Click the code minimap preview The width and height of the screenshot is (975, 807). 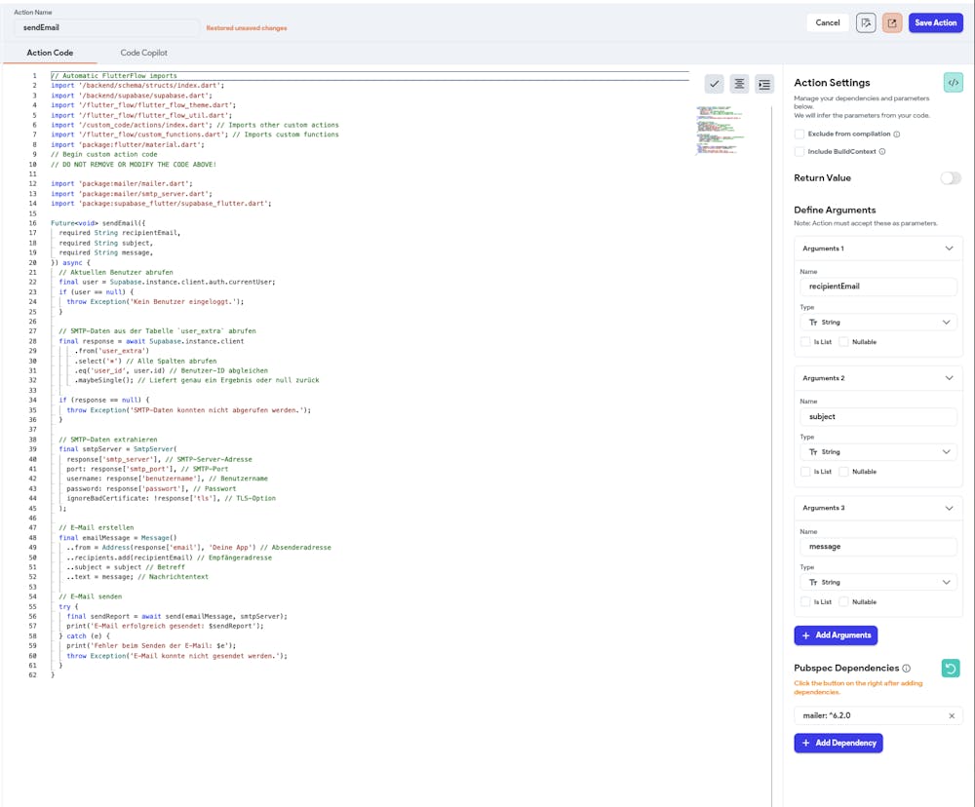[719, 131]
